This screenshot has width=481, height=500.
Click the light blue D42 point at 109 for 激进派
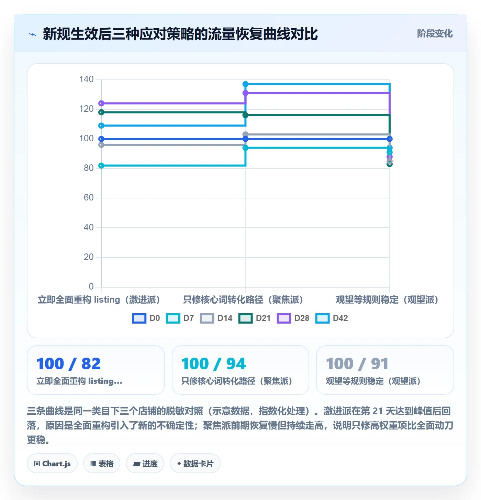tap(101, 126)
